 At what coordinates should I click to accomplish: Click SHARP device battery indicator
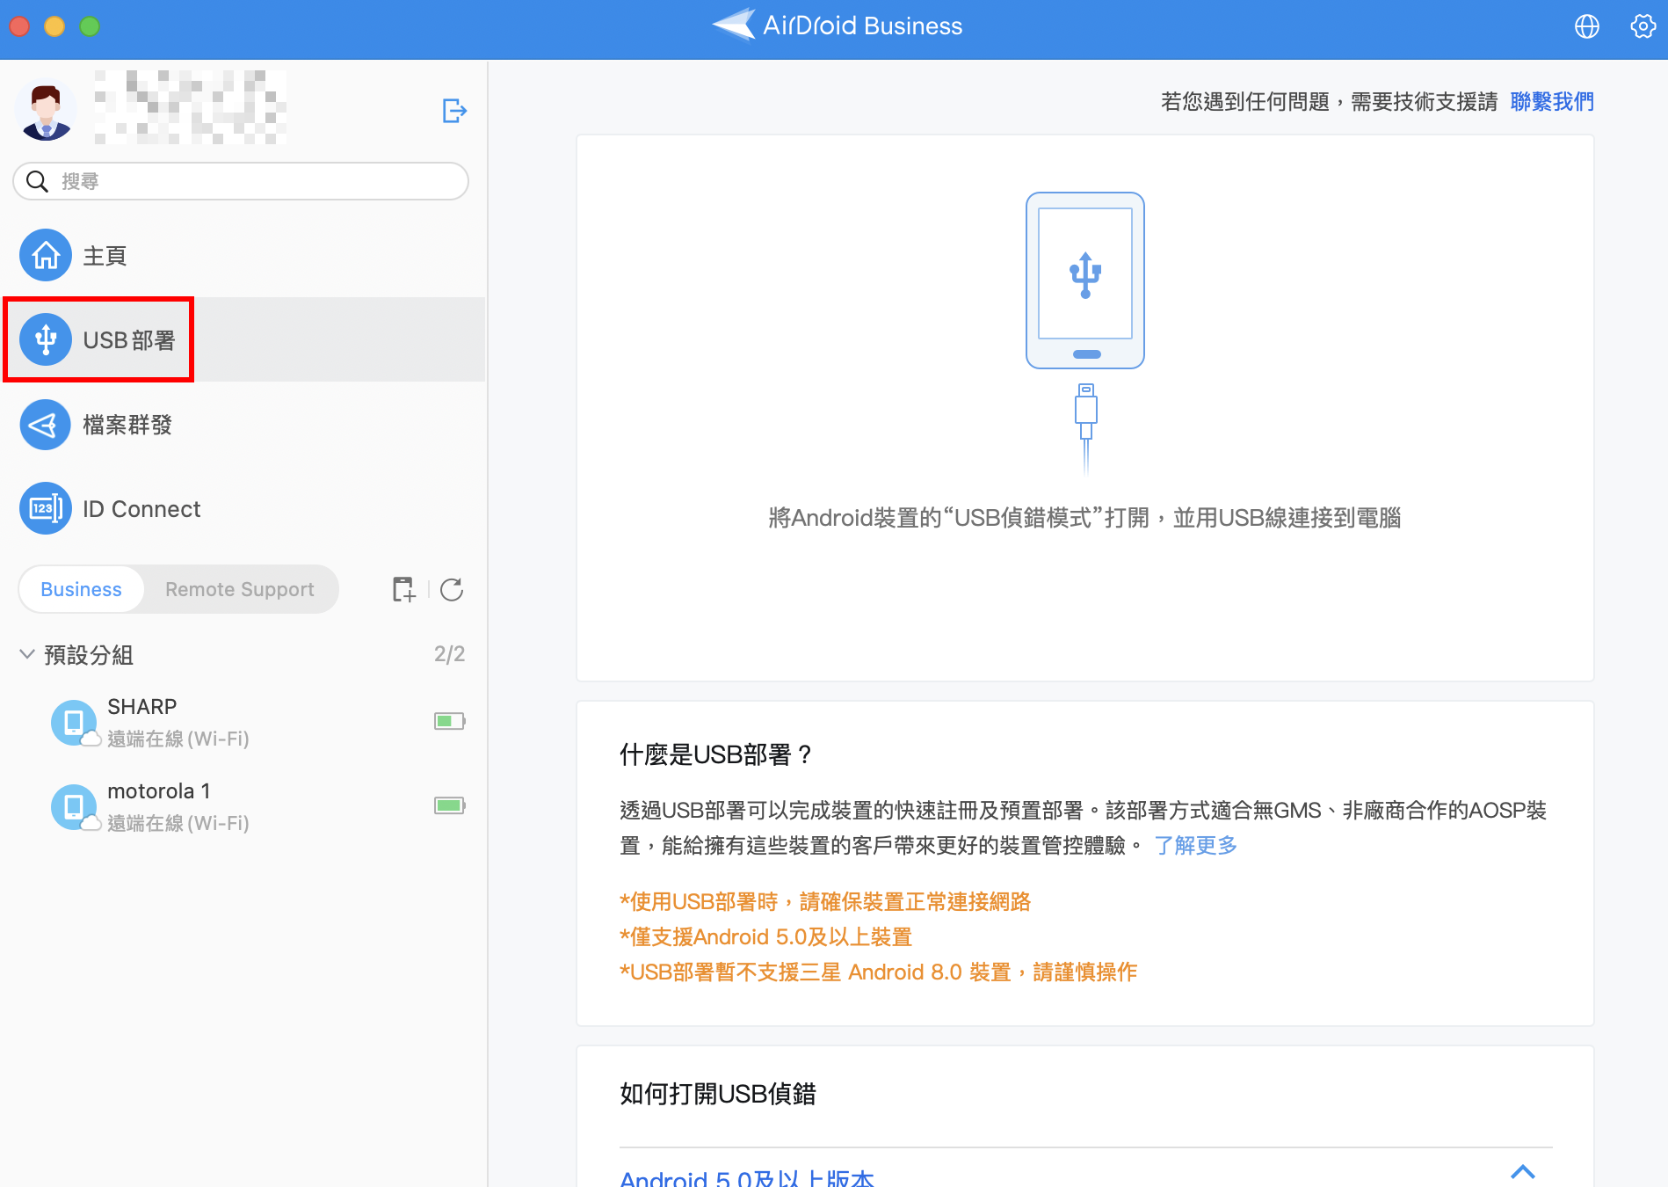450,721
